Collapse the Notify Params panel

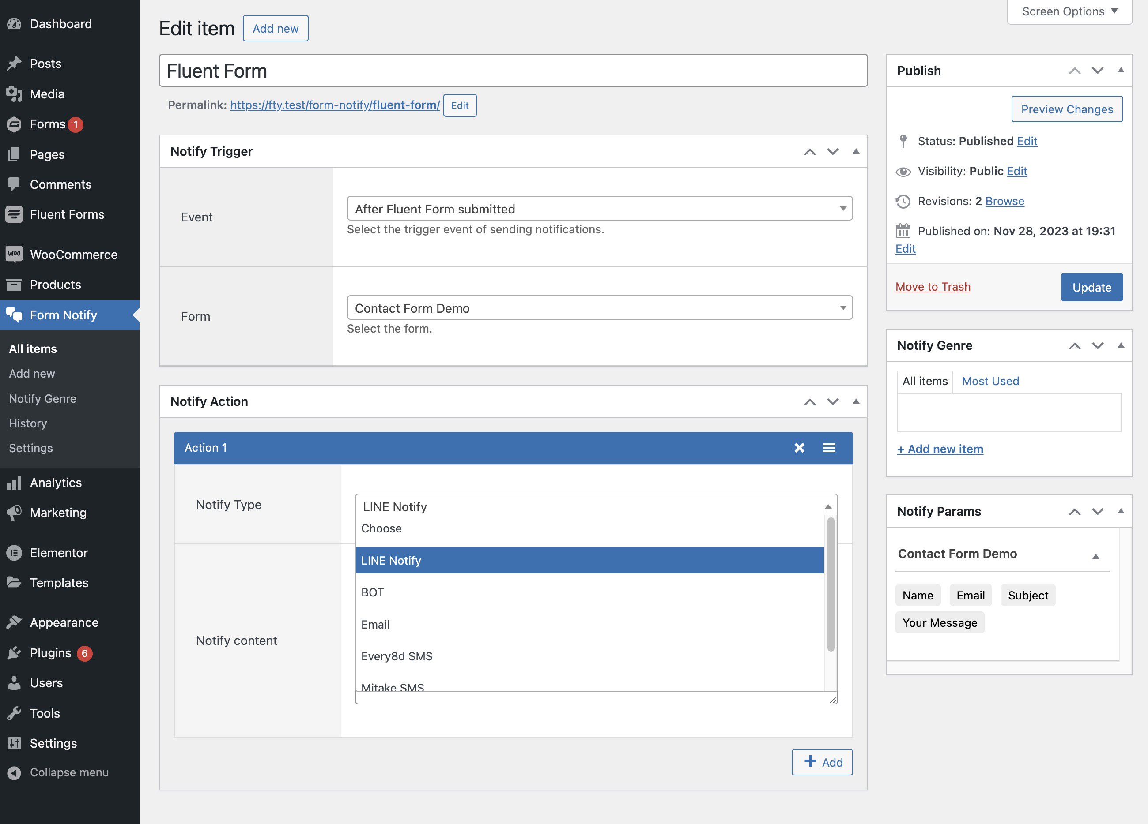tap(1121, 511)
